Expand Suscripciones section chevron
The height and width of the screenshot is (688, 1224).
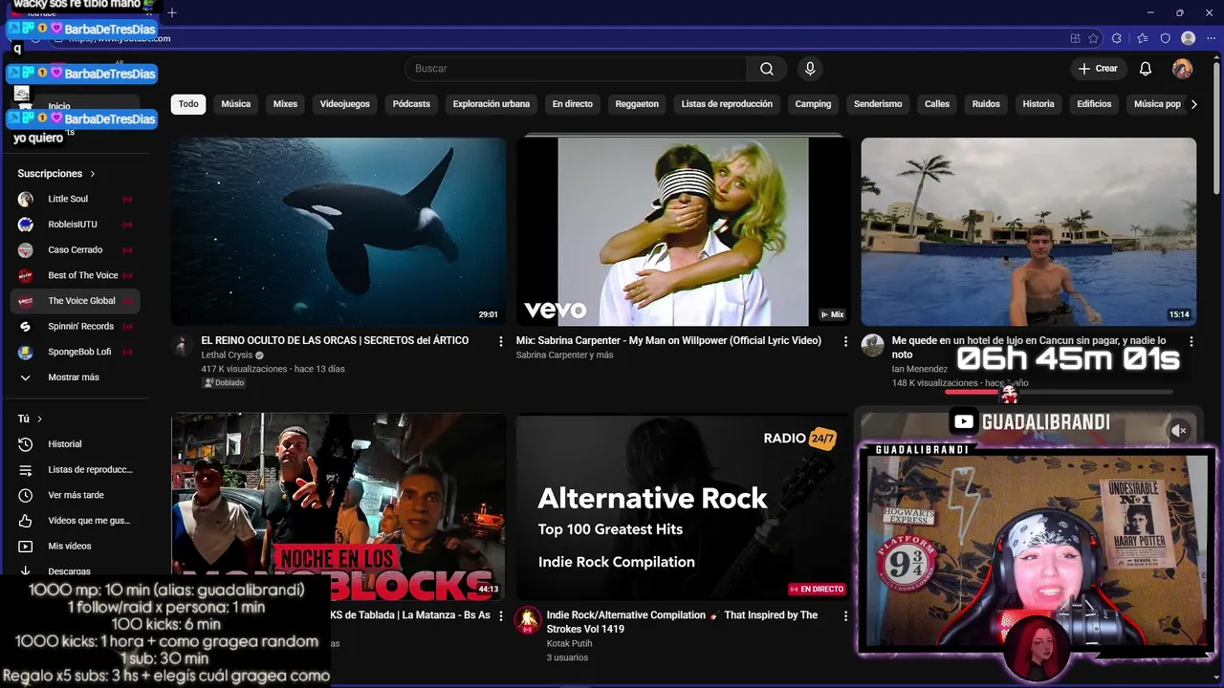coord(93,174)
